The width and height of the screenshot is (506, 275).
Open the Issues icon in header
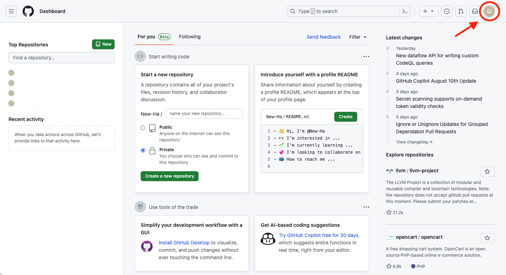447,11
